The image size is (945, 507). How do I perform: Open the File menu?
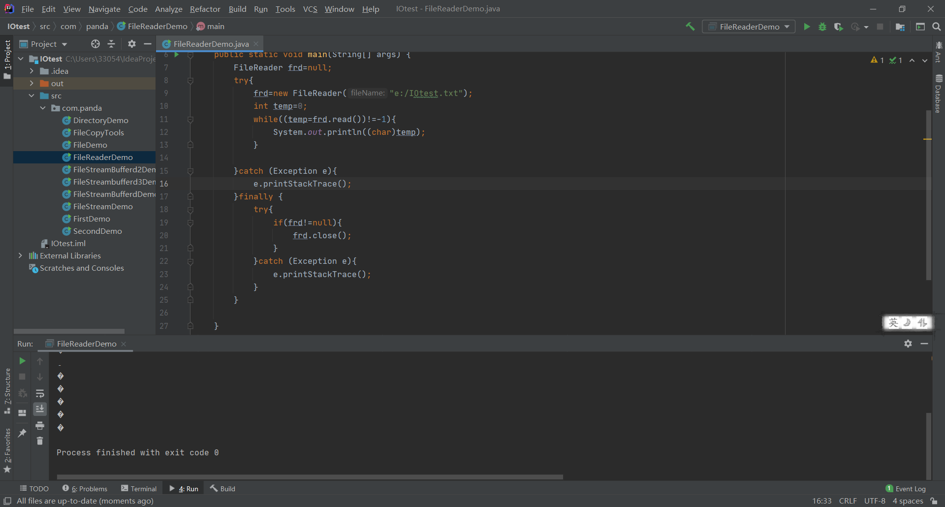point(28,9)
